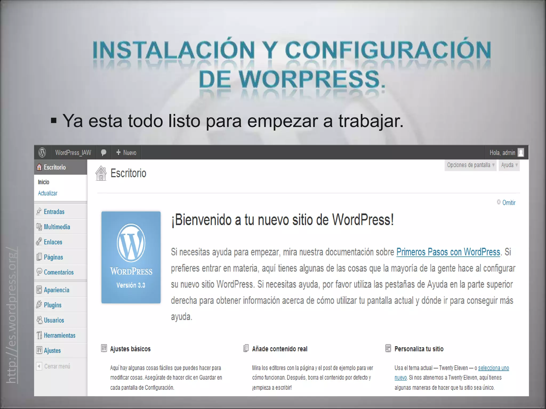
Task: Open the Entradas menu
Action: pyautogui.click(x=61, y=211)
